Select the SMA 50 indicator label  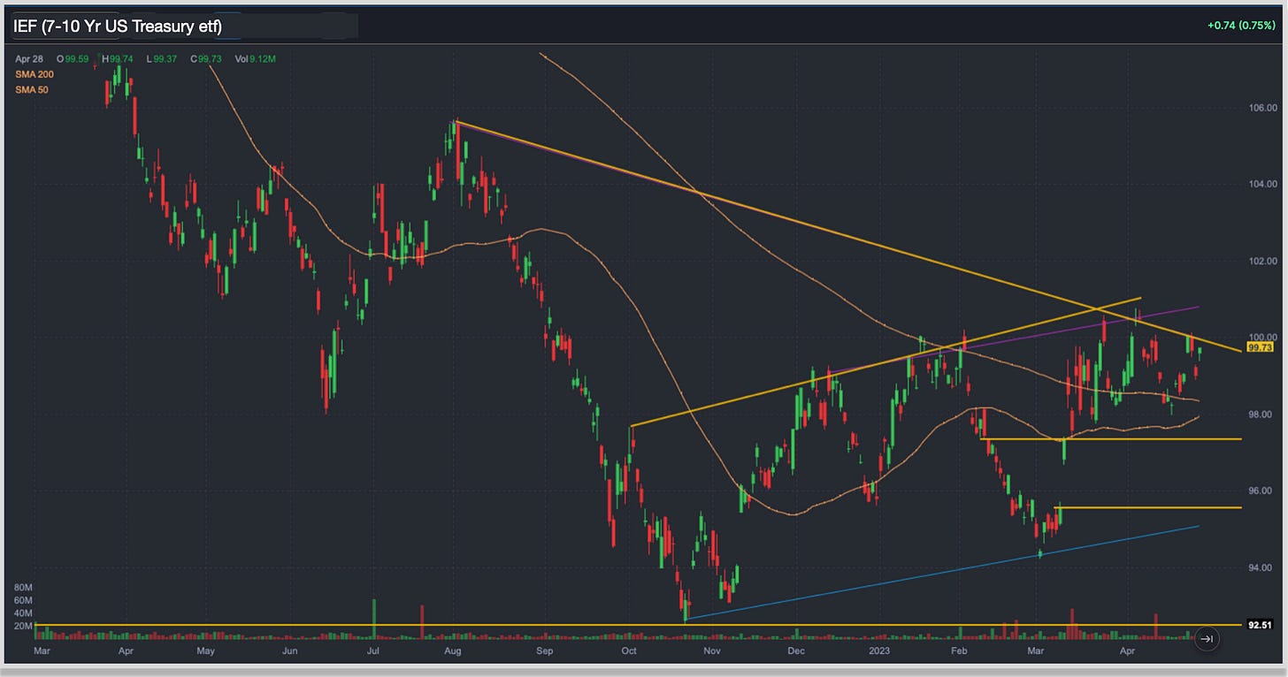tap(32, 89)
